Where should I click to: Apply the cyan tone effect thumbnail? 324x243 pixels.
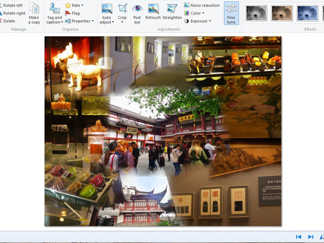307,13
